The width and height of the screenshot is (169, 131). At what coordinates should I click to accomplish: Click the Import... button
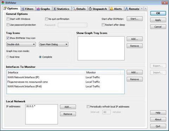(x=158, y=72)
